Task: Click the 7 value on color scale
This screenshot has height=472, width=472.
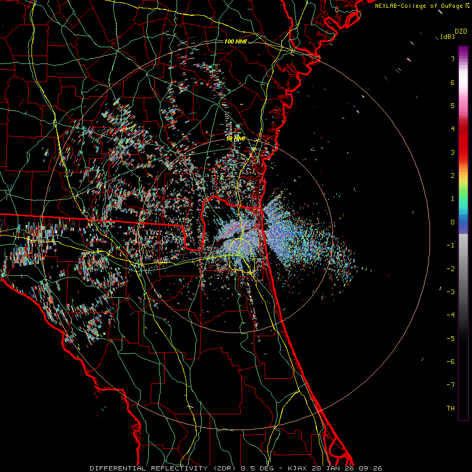Action: (x=453, y=59)
